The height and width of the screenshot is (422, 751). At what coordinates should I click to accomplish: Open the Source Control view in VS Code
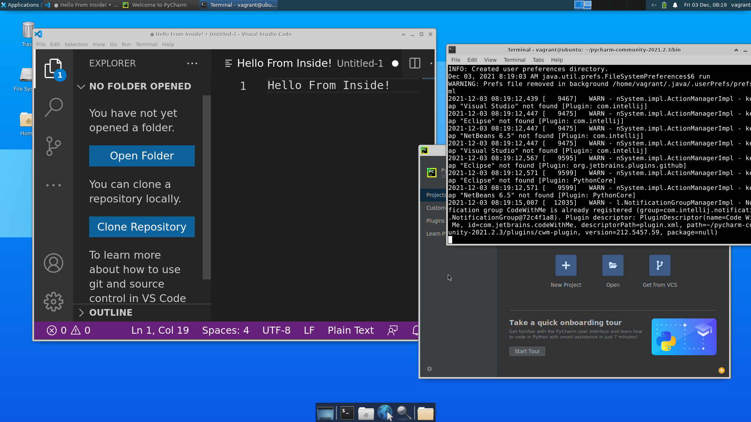pyautogui.click(x=54, y=146)
